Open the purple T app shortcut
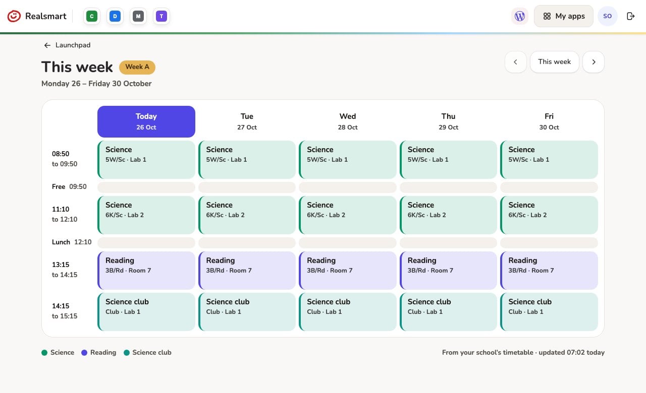Viewport: 646px width, 393px height. [161, 16]
